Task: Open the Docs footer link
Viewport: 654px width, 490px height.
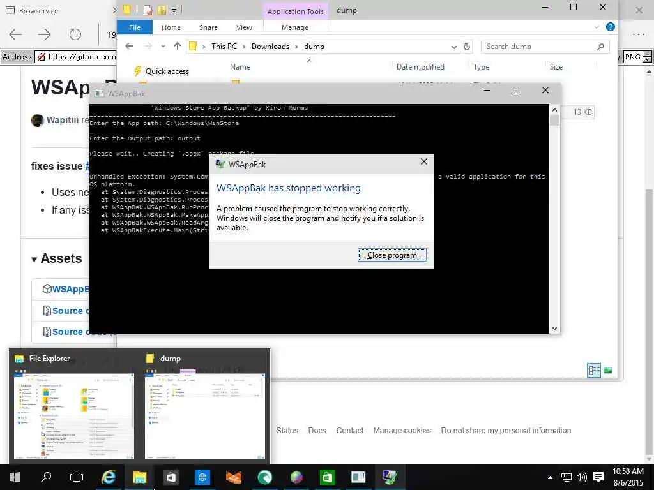Action: click(317, 431)
